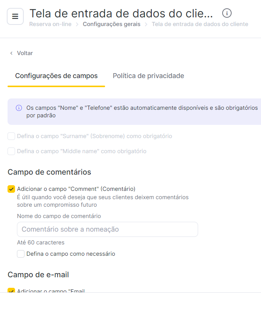261x321 pixels.
Task: Toggle the Middle name obrigatório checkbox
Action: coord(11,151)
